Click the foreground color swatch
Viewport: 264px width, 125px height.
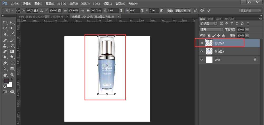coord(6,81)
